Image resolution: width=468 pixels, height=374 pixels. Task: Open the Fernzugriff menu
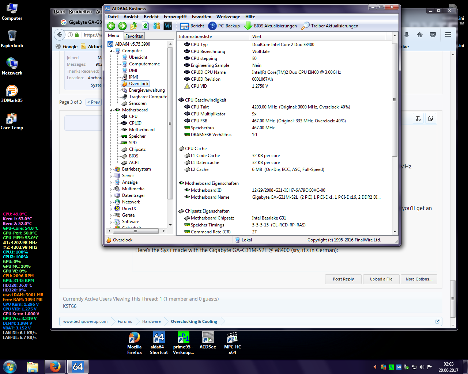[175, 17]
